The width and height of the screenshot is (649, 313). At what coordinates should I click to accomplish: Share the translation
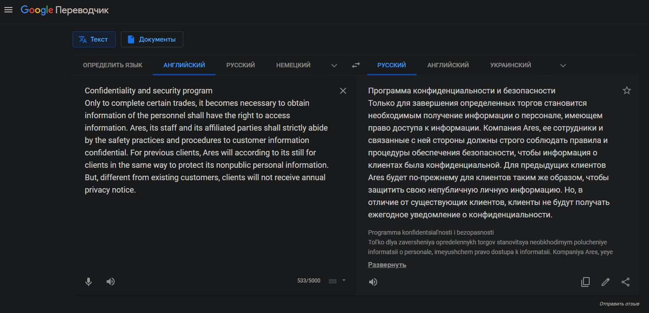point(626,282)
